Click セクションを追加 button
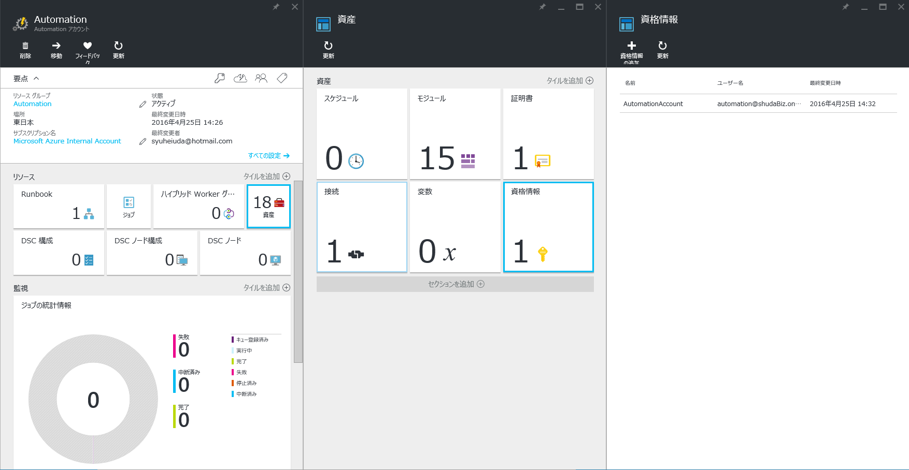Viewport: 909px width, 470px height. (x=455, y=284)
